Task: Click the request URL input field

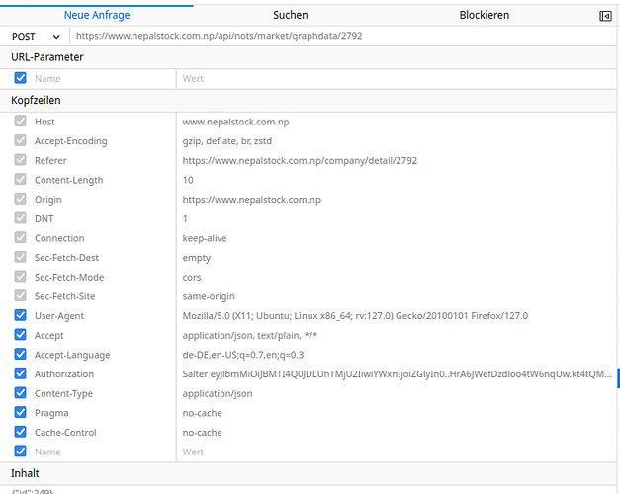Action: (336, 36)
